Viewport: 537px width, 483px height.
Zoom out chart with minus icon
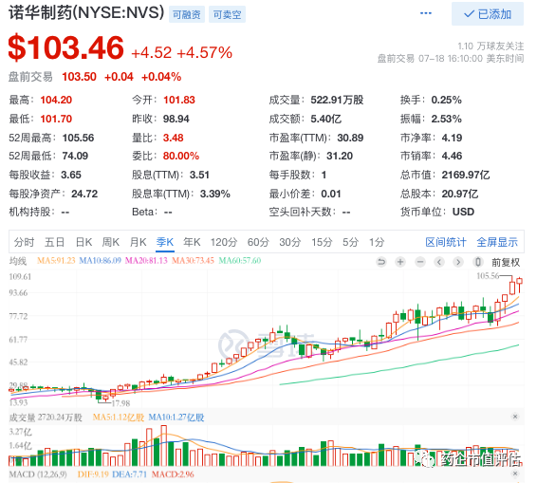[420, 263]
